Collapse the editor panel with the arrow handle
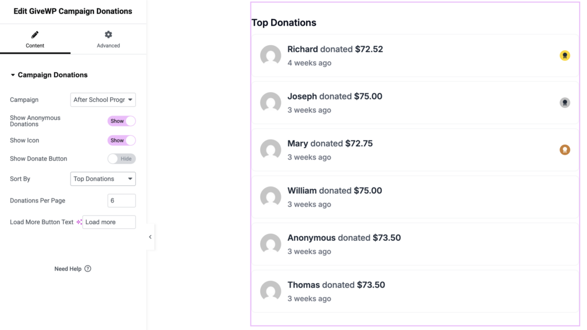587x330 pixels. [150, 237]
